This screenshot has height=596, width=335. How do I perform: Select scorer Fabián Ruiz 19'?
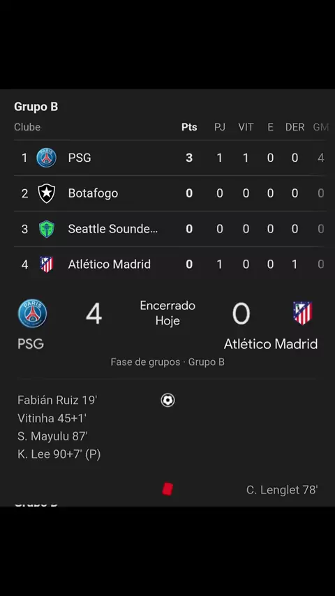click(x=57, y=400)
